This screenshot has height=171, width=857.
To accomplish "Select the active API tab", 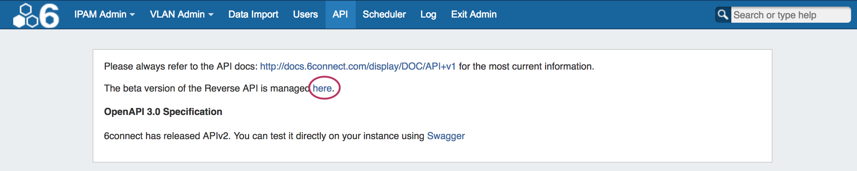I will pos(340,14).
